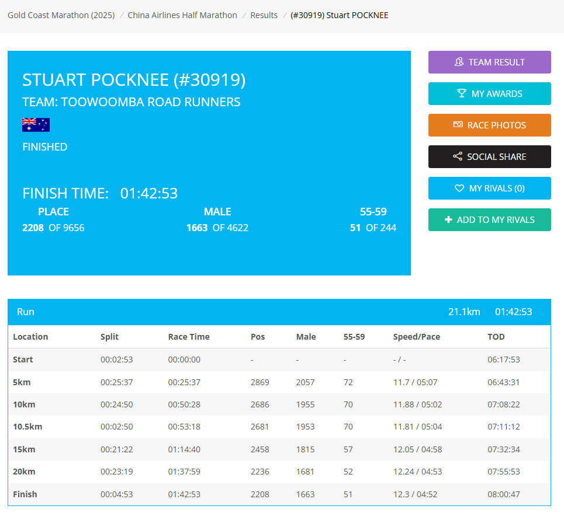The image size is (564, 513).
Task: Click the plus icon on ADD TO MY RIVALS
Action: click(448, 220)
